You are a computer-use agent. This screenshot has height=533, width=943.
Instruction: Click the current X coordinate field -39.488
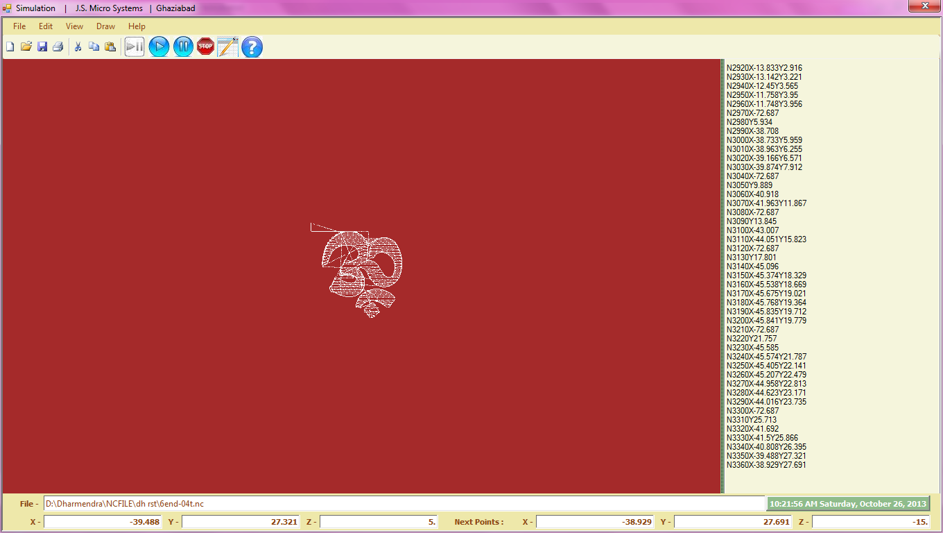pyautogui.click(x=103, y=522)
